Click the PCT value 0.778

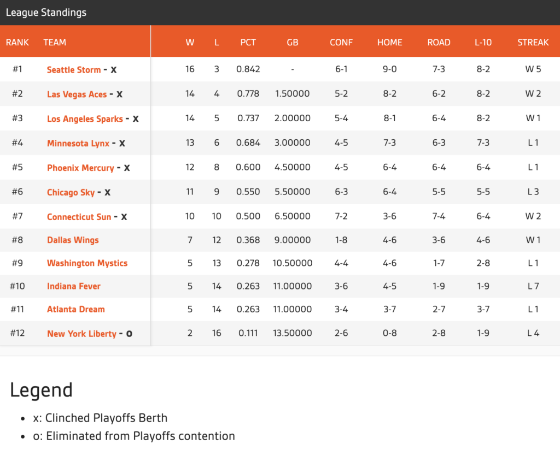[248, 94]
